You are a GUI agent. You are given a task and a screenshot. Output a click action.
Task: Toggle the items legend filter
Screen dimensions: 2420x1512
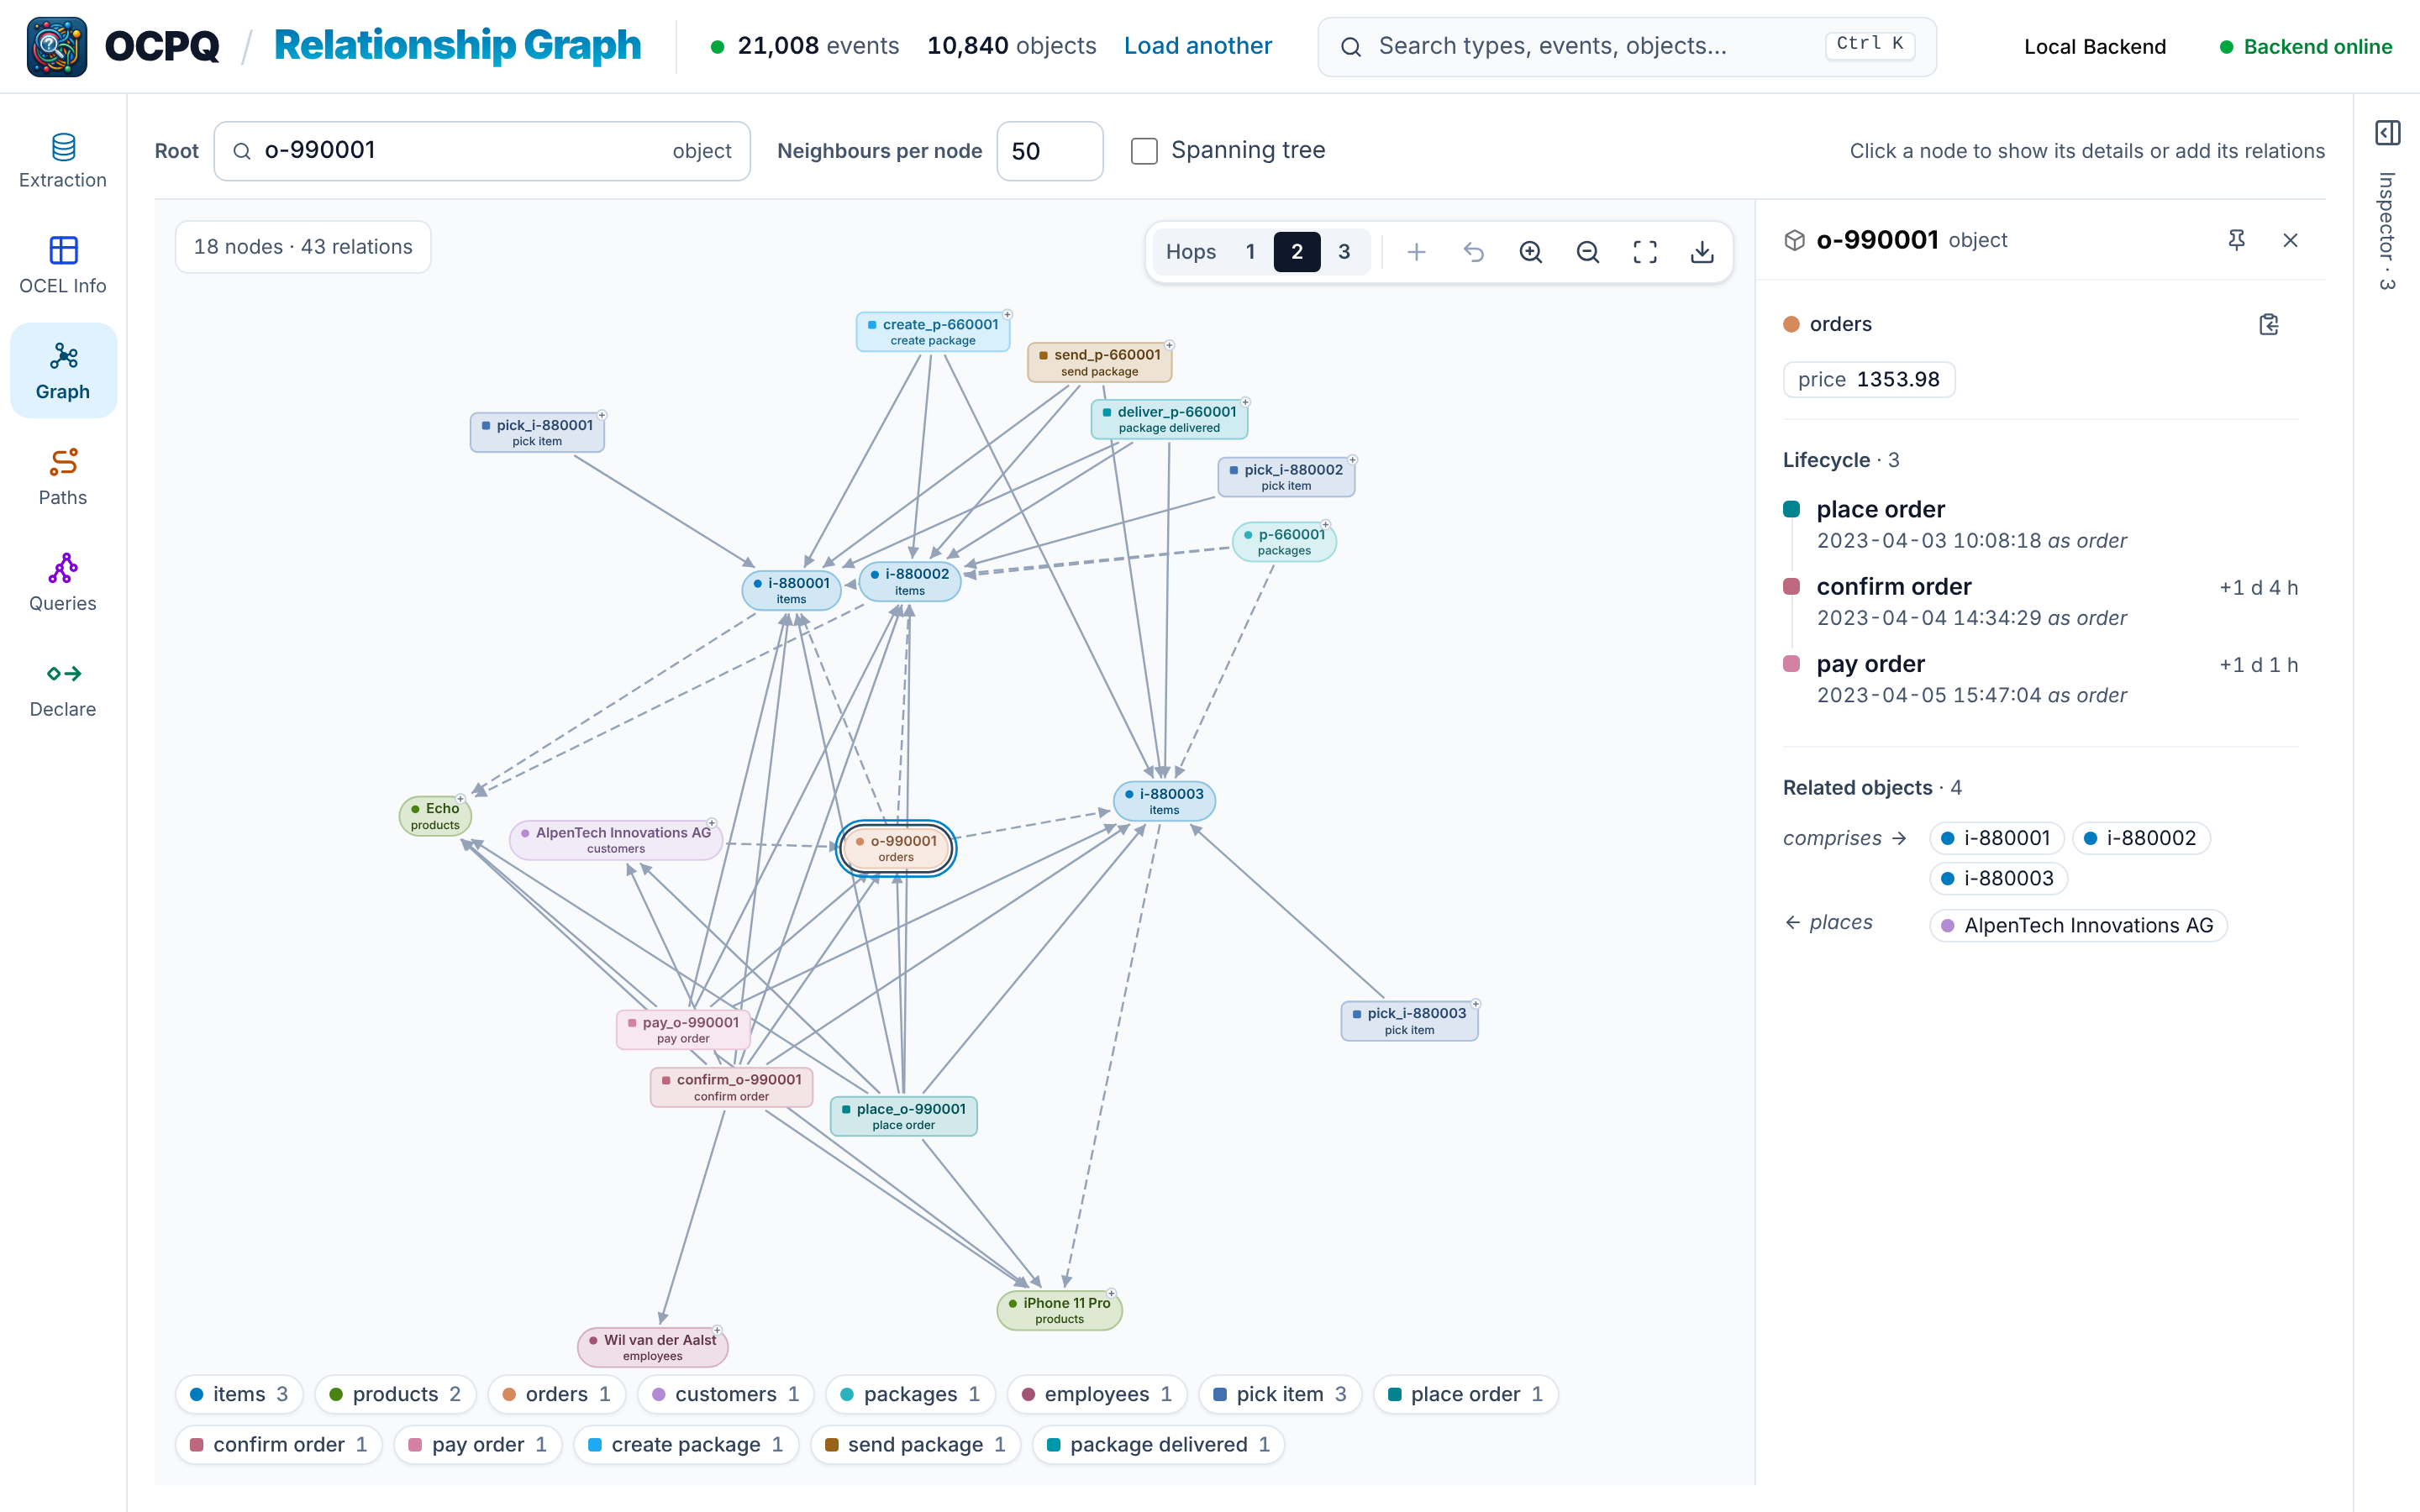coord(239,1394)
